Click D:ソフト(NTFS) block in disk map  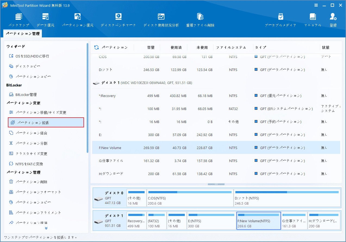(287, 198)
